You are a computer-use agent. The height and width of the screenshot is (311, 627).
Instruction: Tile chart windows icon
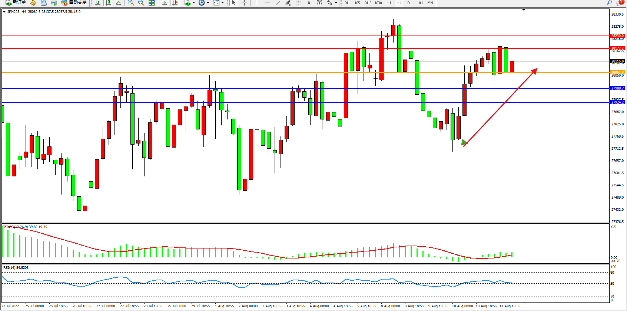click(x=152, y=3)
